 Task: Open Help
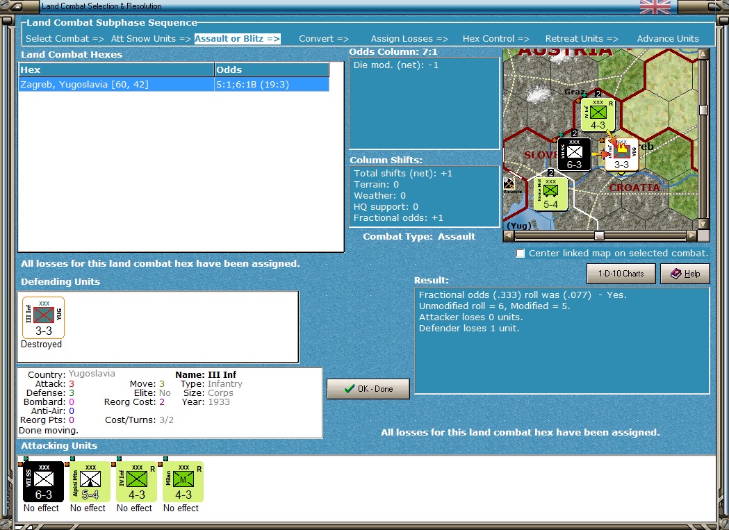tap(685, 274)
